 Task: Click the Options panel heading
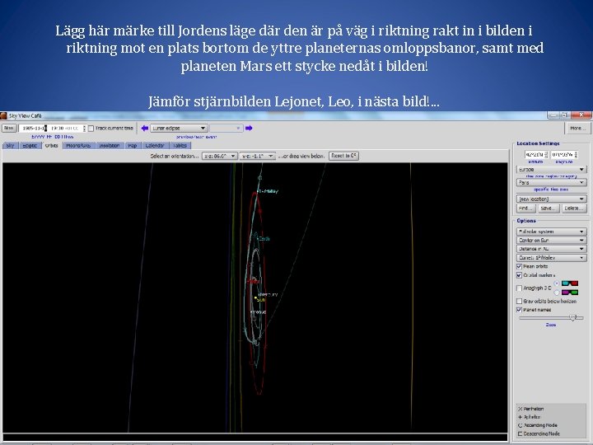526,221
